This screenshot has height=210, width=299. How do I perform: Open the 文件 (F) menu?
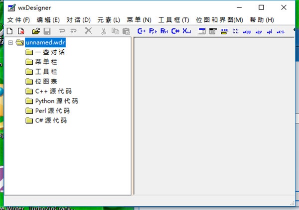click(x=18, y=20)
